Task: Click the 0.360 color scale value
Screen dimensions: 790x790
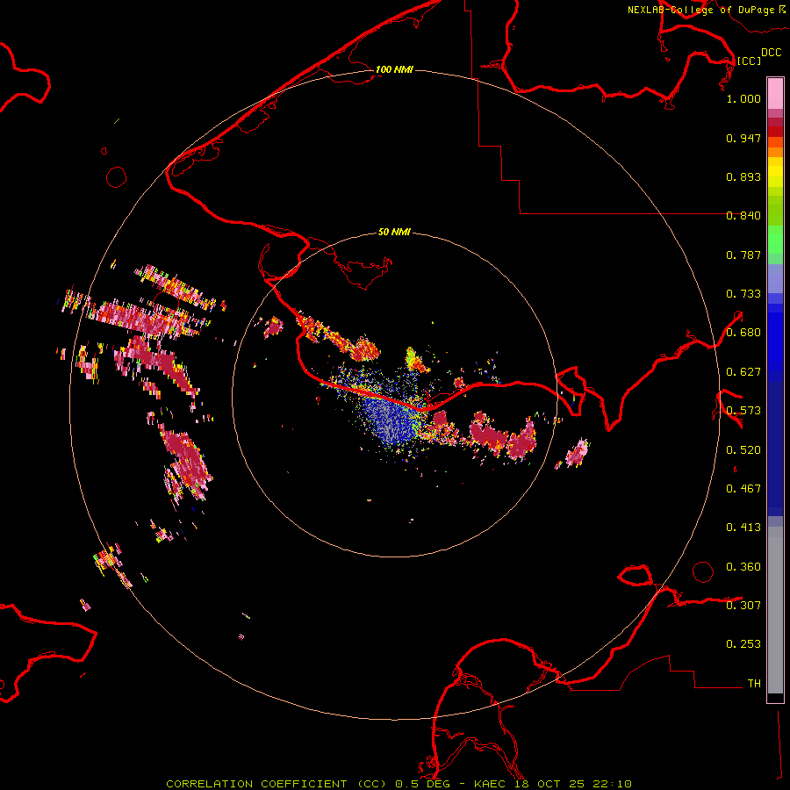Action: click(743, 567)
